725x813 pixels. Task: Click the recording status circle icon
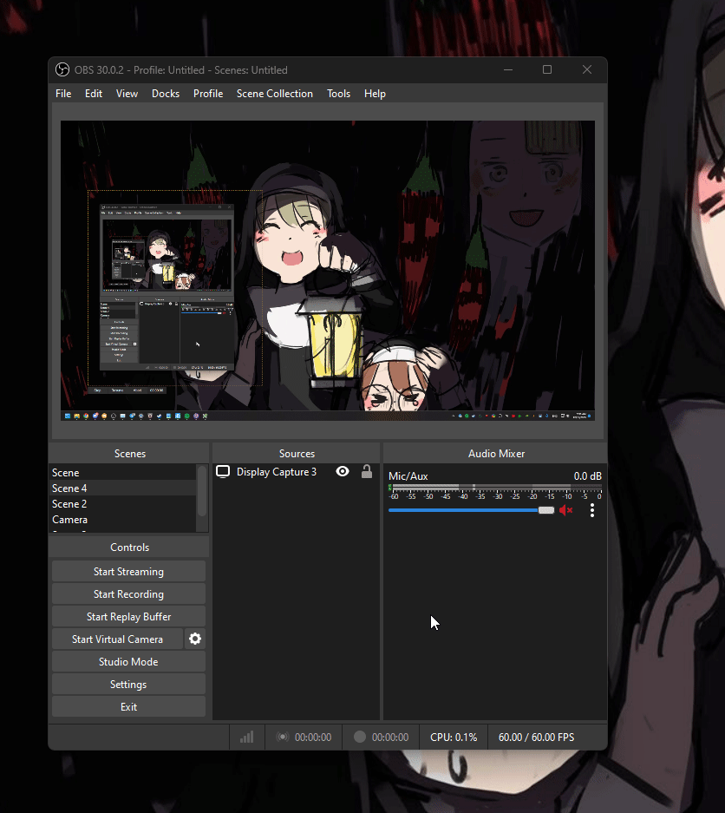[x=360, y=737]
